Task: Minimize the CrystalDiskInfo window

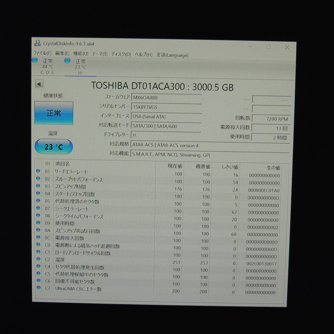Action: click(251, 46)
